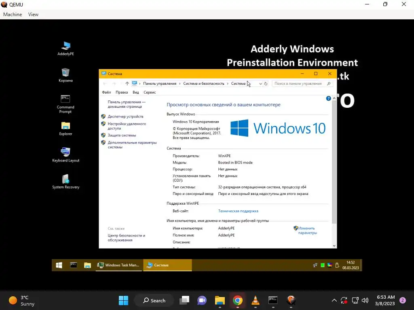Click the scrollbar up arrow in Система window

pyautogui.click(x=334, y=98)
